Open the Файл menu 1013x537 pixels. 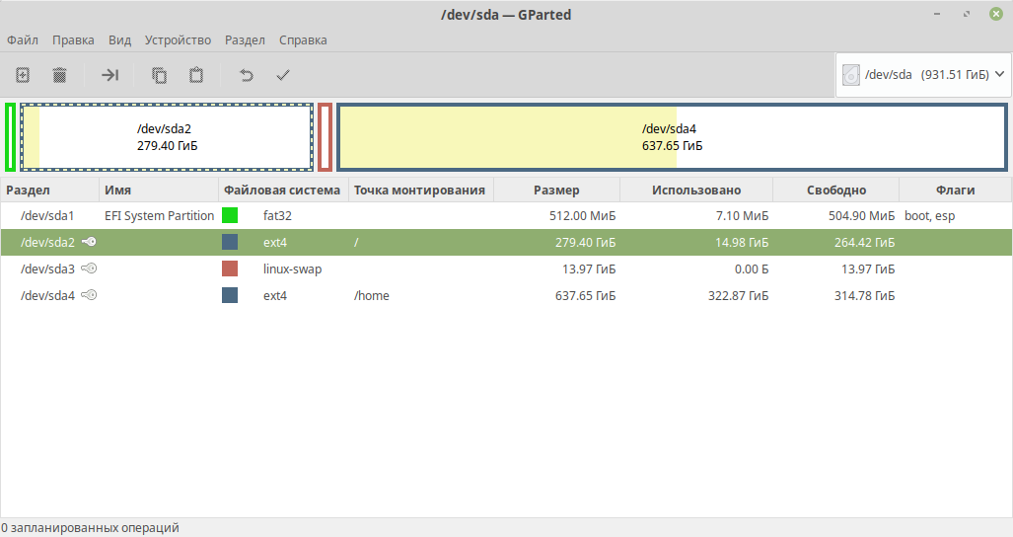[x=22, y=40]
